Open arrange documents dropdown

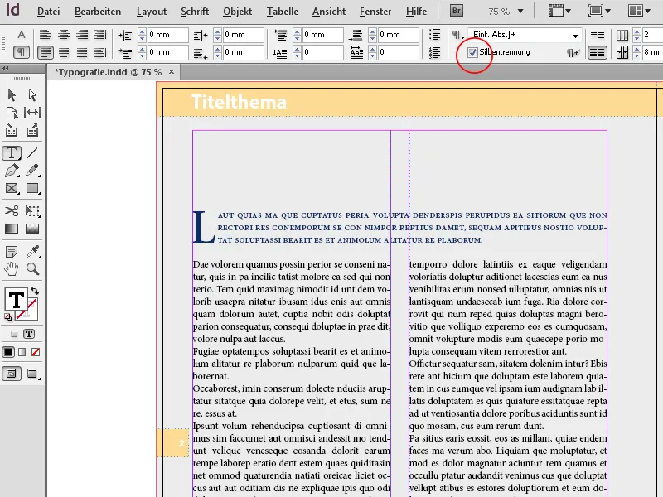click(639, 11)
